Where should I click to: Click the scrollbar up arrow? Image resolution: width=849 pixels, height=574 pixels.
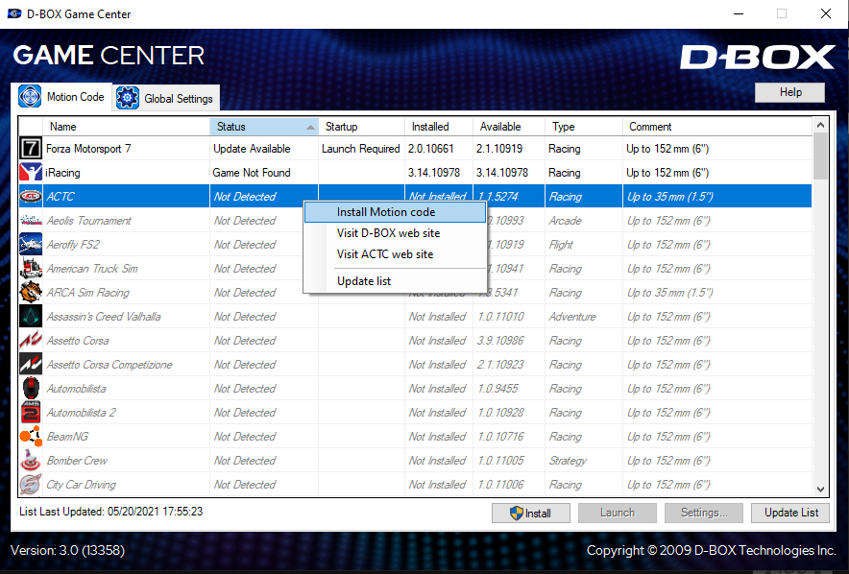pos(821,125)
